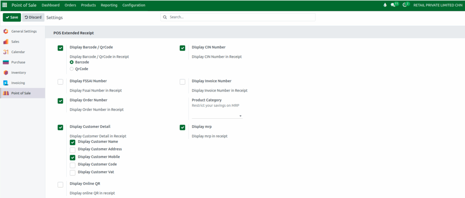Viewport: 465px width, 198px height.
Task: Uncheck Display Customer Mobile checkbox
Action: point(73,158)
